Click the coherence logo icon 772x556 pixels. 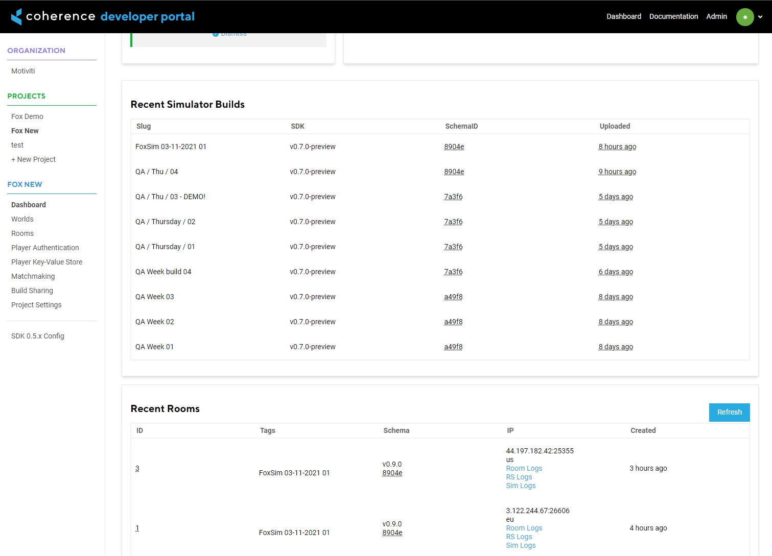[x=17, y=16]
